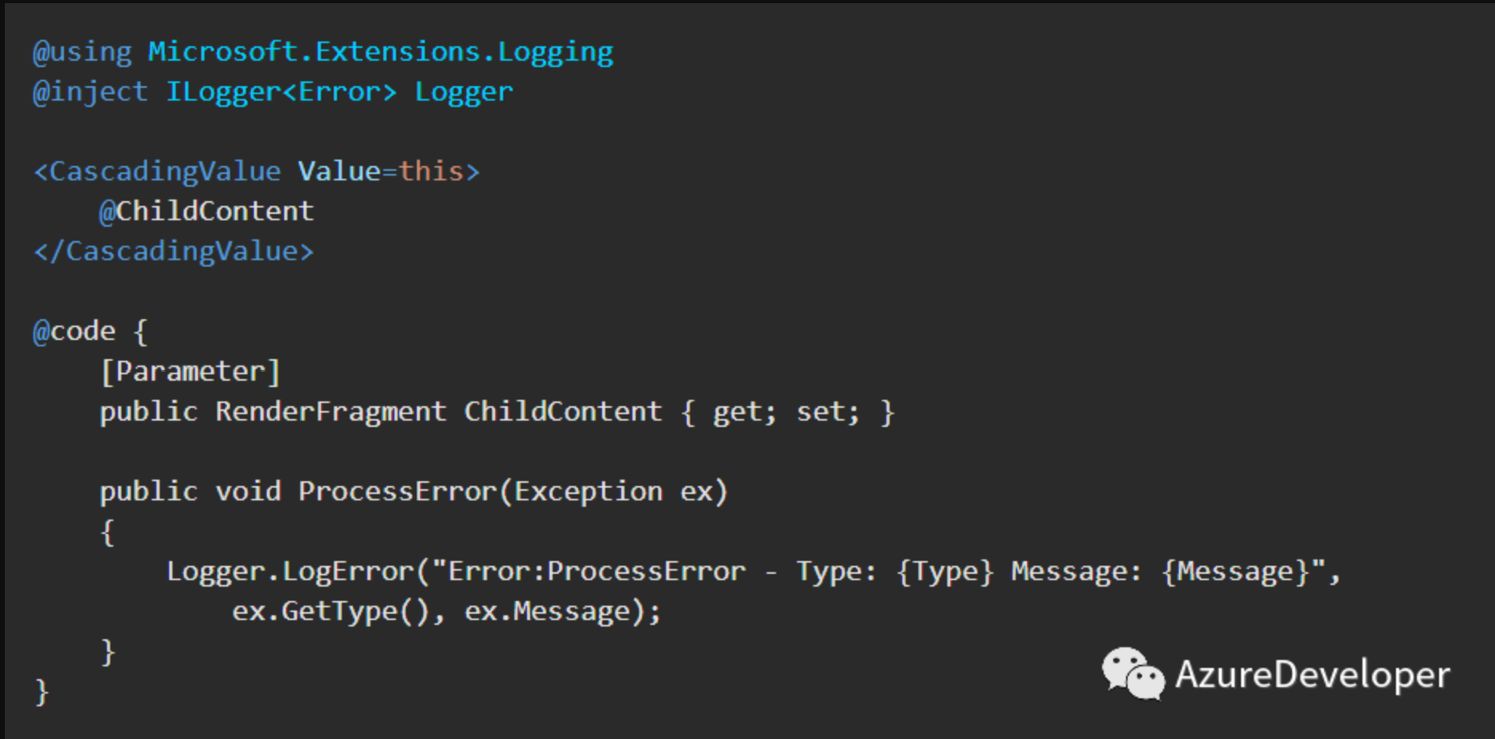Click the @code block keyword
The height and width of the screenshot is (739, 1495).
click(74, 331)
